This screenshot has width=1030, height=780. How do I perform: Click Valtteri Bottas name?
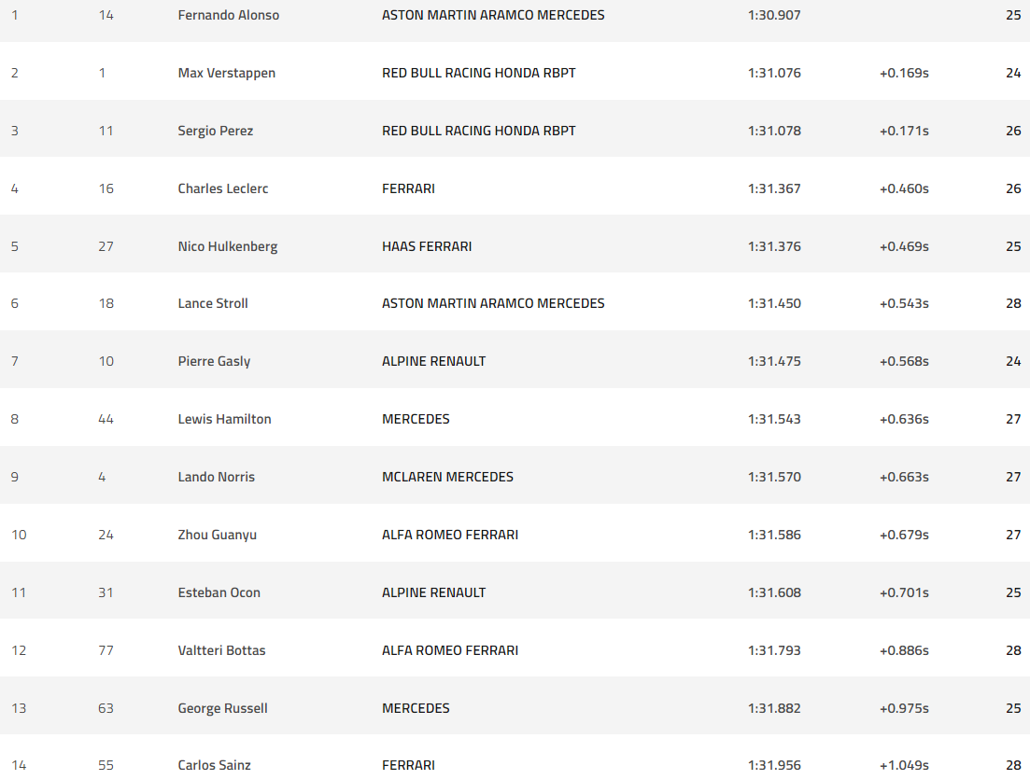(x=221, y=650)
